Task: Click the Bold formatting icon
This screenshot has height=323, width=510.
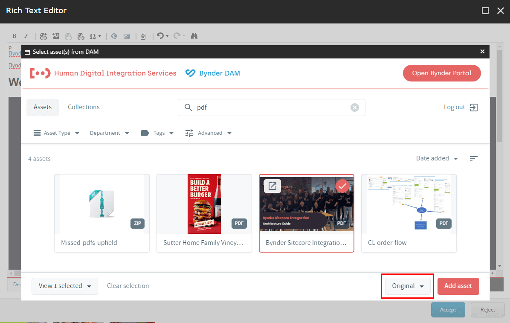Action: [x=14, y=36]
